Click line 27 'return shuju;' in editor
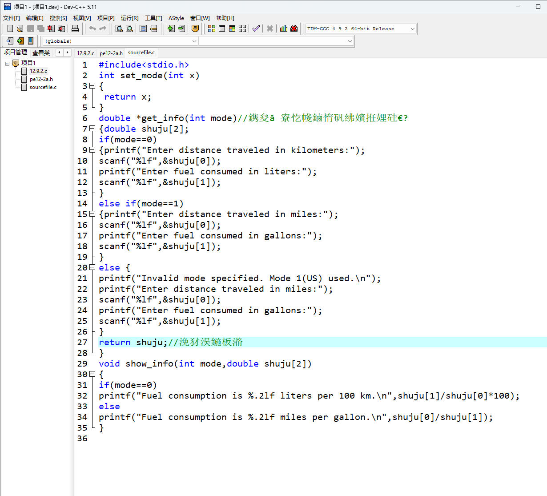The image size is (547, 496). tap(133, 342)
